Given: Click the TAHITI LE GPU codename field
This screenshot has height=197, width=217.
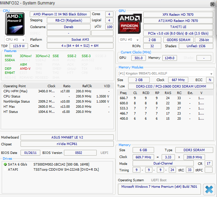Looking at the screenshot, I should click(x=178, y=27).
